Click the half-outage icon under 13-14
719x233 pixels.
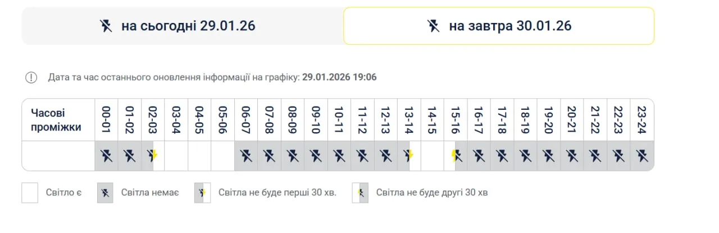[409, 156]
